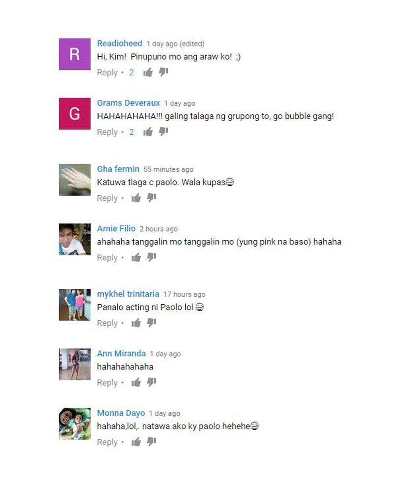Like Gha fermin's comment about Paolo
Image resolution: width=410 pixels, height=488 pixels.
coord(136,198)
